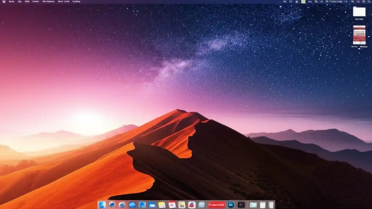Open Finder from the Dock
The width and height of the screenshot is (372, 209).
102,205
